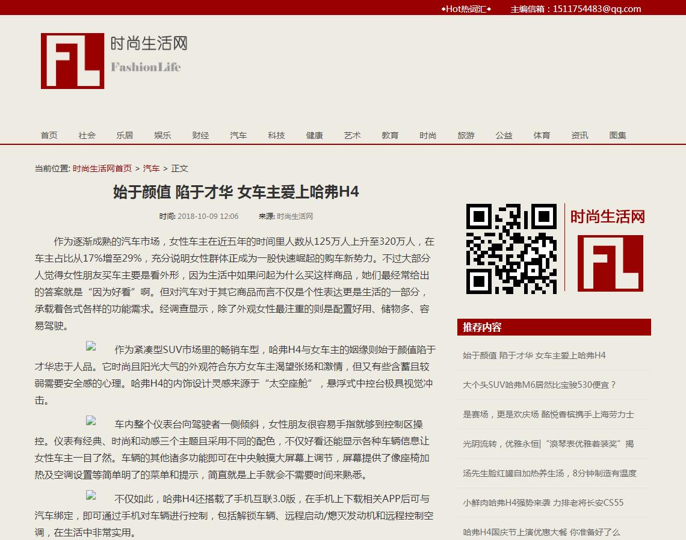Click breadcrumb link 时尚生活网首页
The image size is (686, 540).
coord(102,168)
